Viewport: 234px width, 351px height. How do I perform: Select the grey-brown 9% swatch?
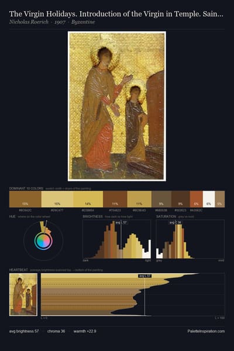[161, 199]
